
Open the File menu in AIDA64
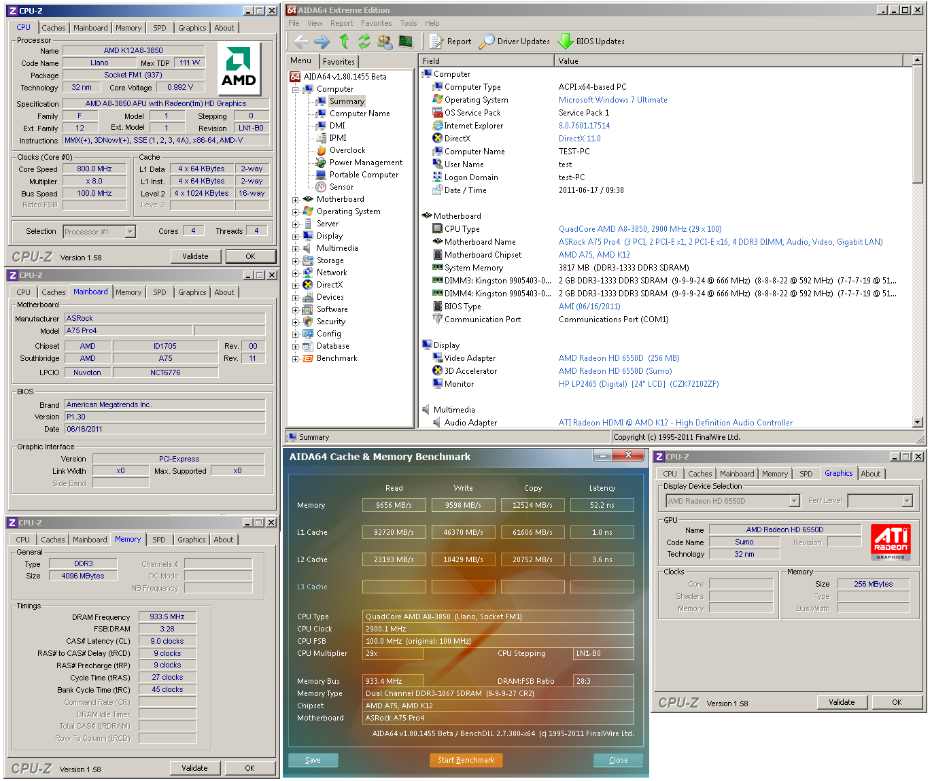click(x=294, y=23)
